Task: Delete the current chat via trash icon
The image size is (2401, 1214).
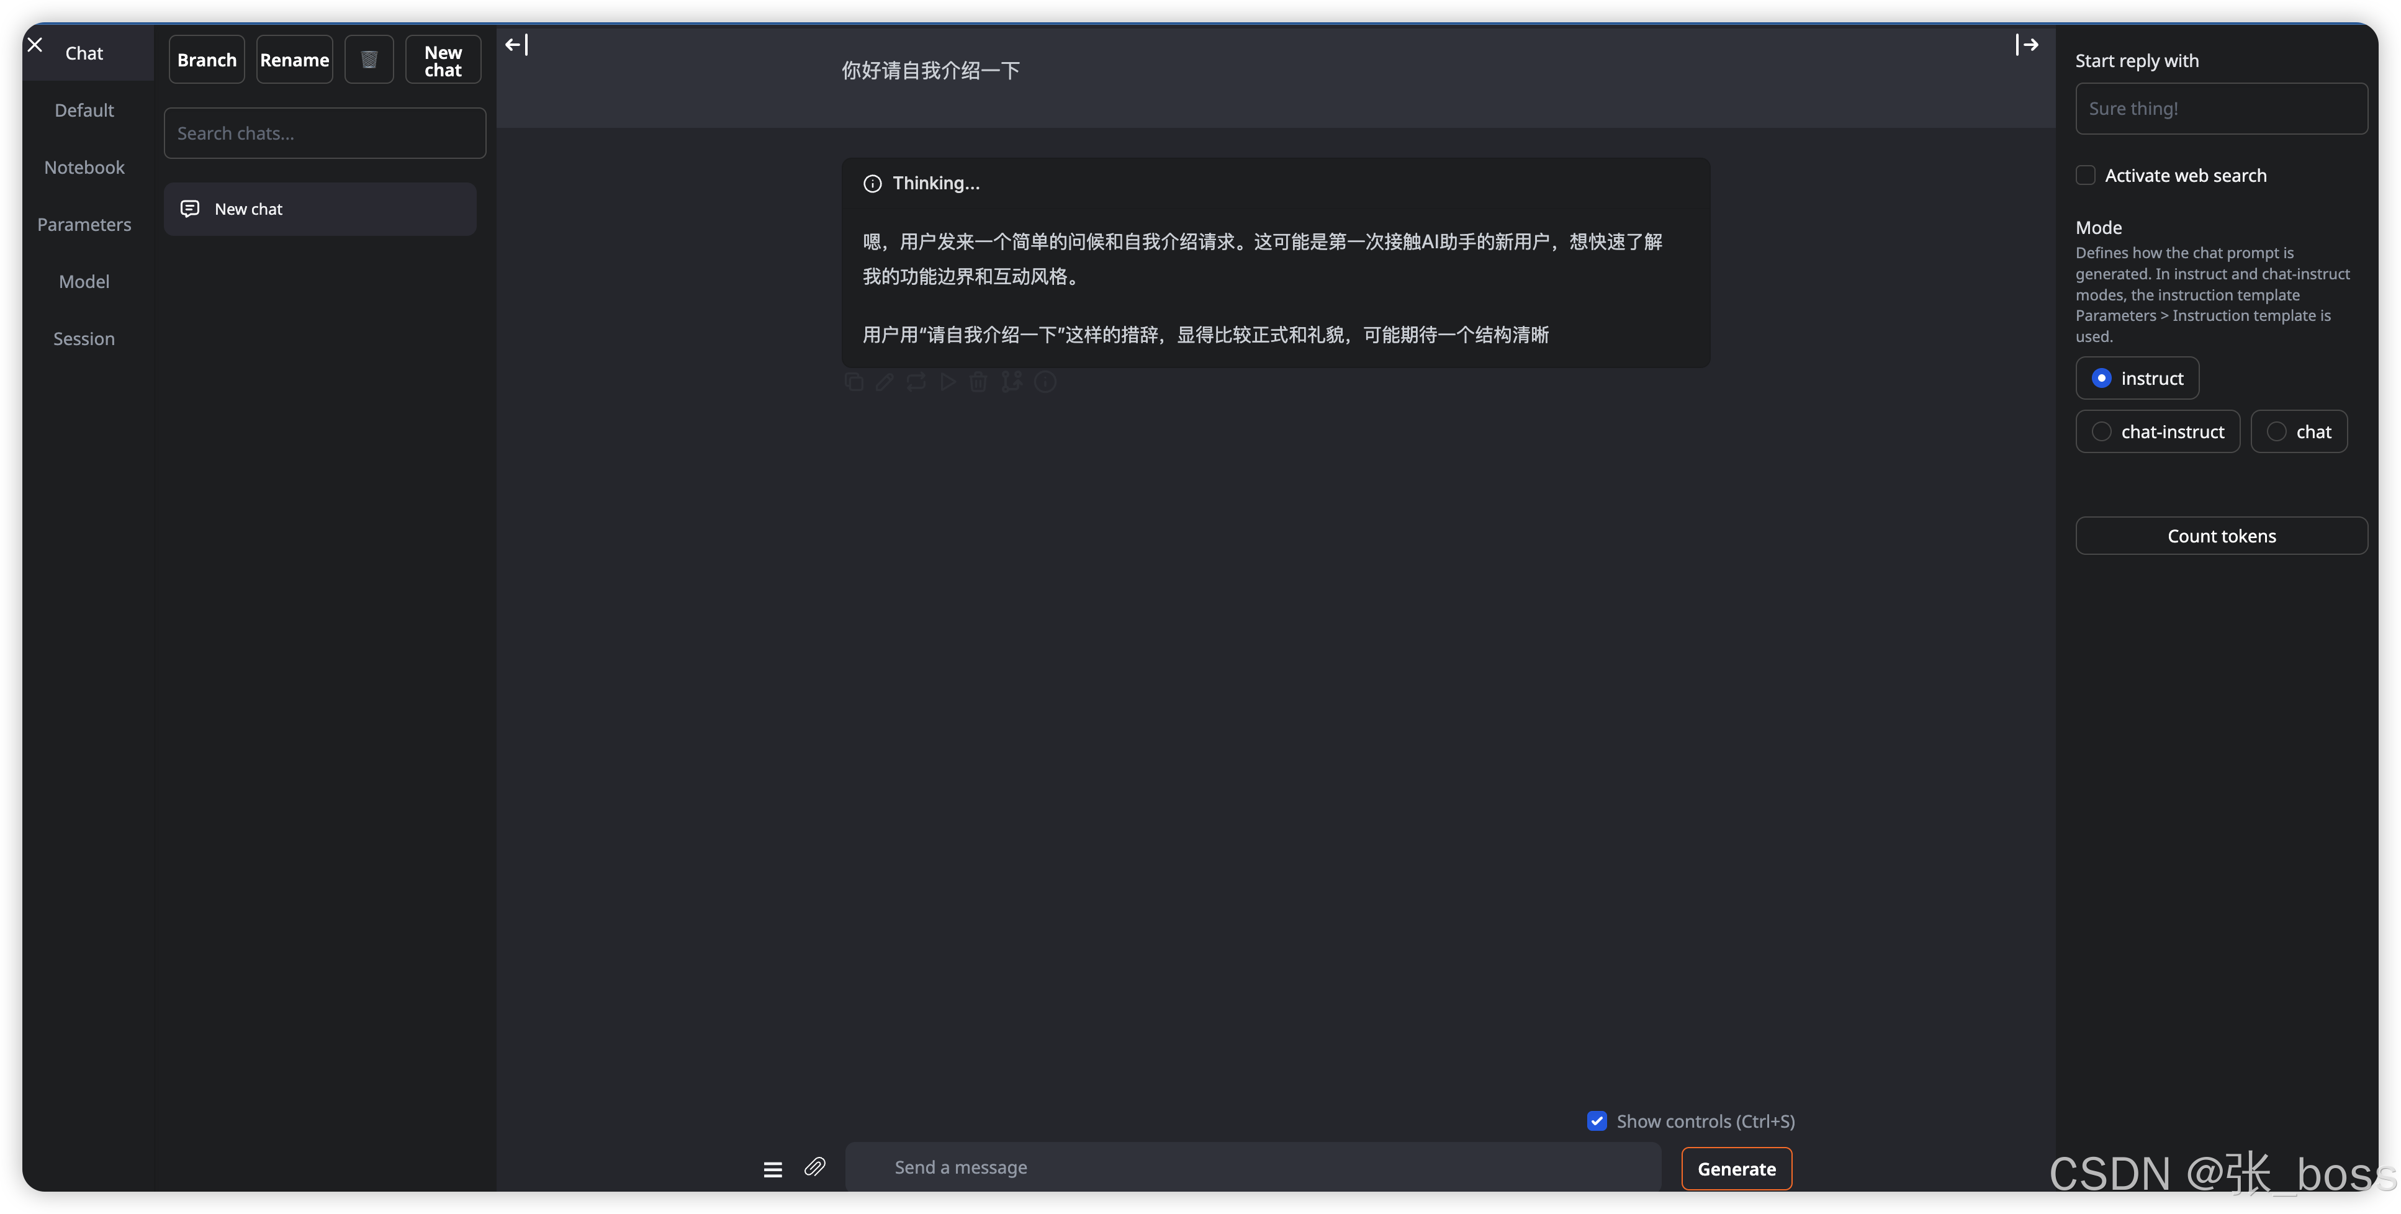Action: tap(369, 60)
